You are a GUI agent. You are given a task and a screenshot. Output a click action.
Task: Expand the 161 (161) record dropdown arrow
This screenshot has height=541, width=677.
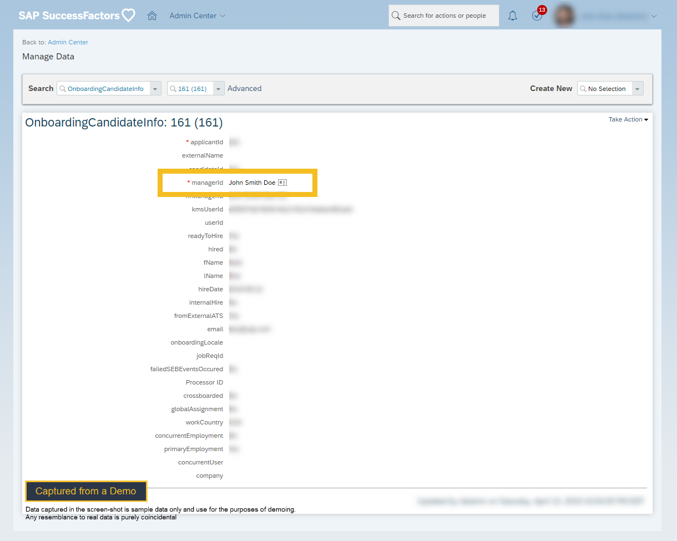tap(219, 89)
